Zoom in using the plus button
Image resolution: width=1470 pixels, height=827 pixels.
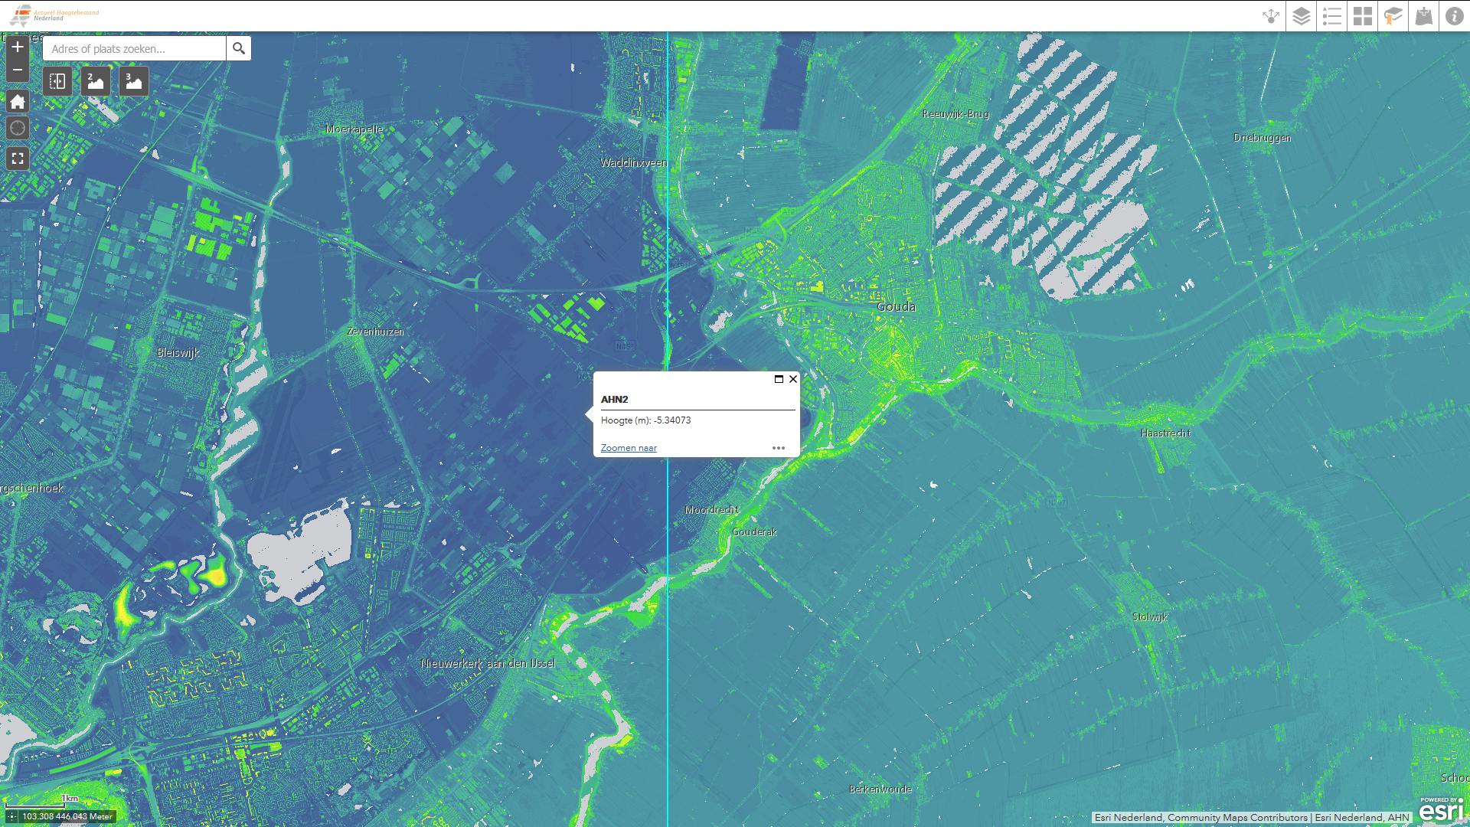click(x=17, y=47)
